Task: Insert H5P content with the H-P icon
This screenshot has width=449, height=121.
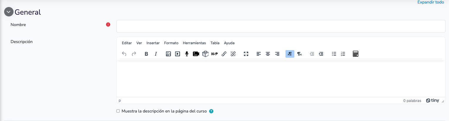Action: (x=215, y=54)
